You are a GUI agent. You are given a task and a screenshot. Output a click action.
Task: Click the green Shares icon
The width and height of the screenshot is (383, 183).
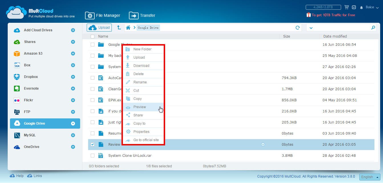pos(17,42)
